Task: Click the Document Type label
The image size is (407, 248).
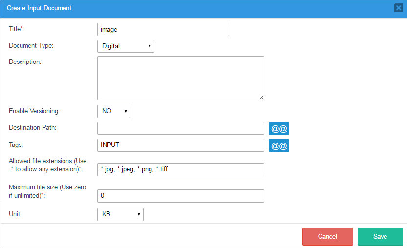Action: coord(31,46)
